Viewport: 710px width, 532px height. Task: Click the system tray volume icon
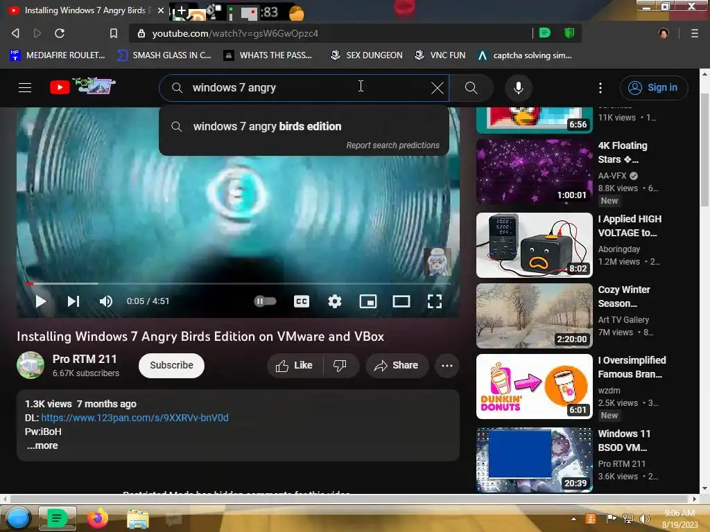click(644, 518)
